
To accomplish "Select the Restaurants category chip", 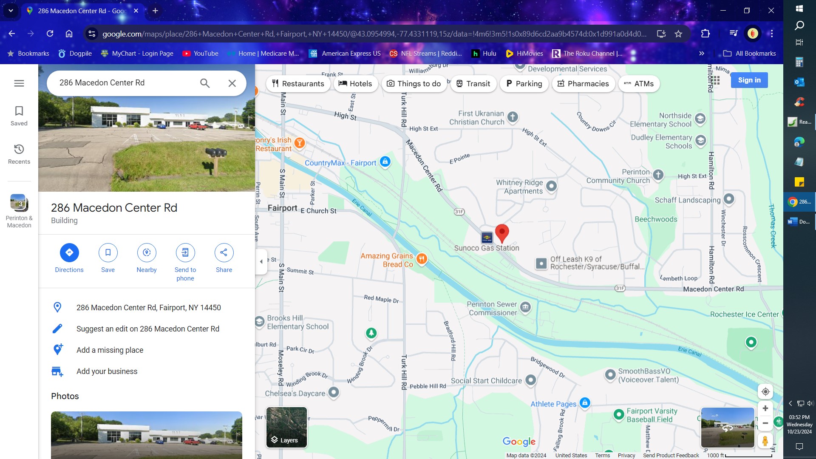I will (298, 84).
